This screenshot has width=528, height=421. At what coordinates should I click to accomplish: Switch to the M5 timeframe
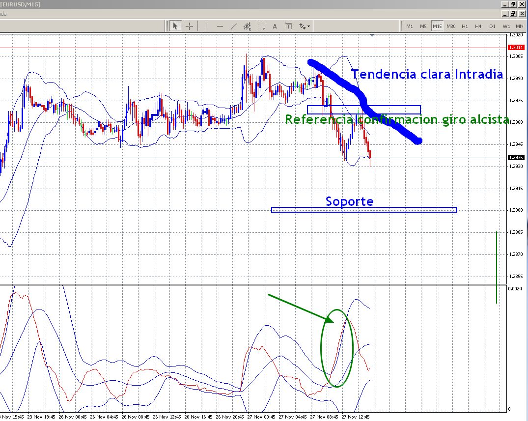click(x=423, y=26)
